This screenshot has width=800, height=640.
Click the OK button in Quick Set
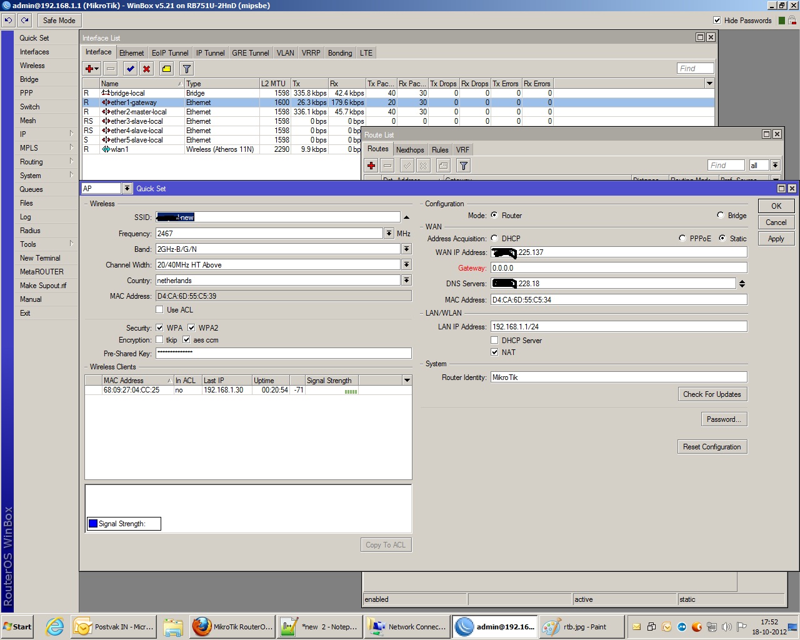click(776, 206)
